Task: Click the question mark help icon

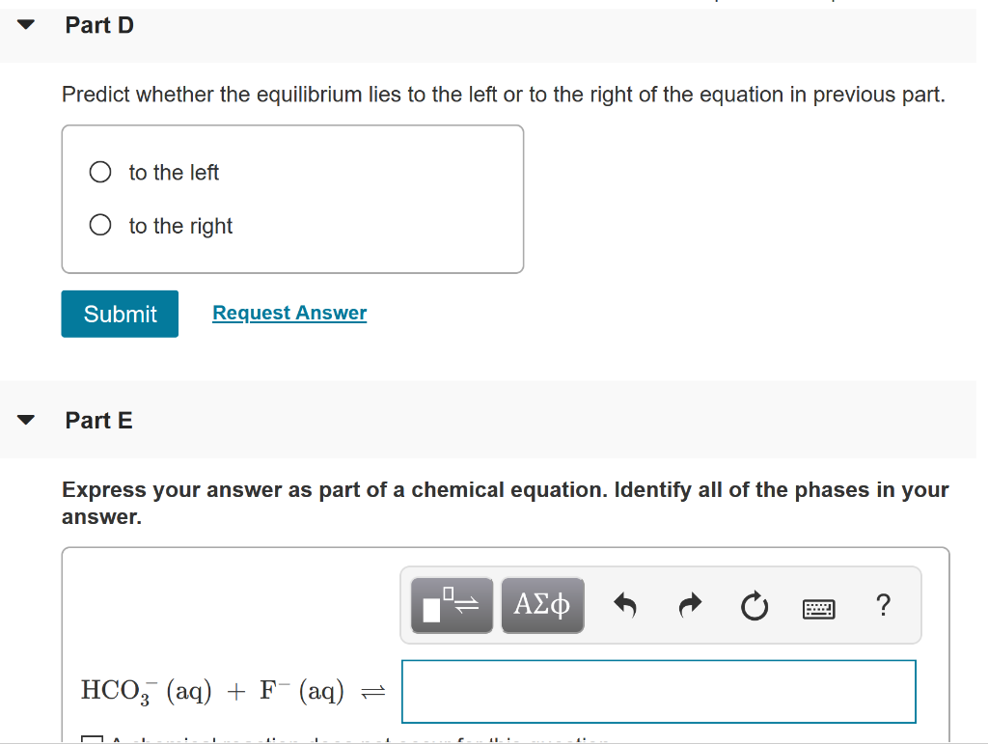Action: tap(883, 605)
